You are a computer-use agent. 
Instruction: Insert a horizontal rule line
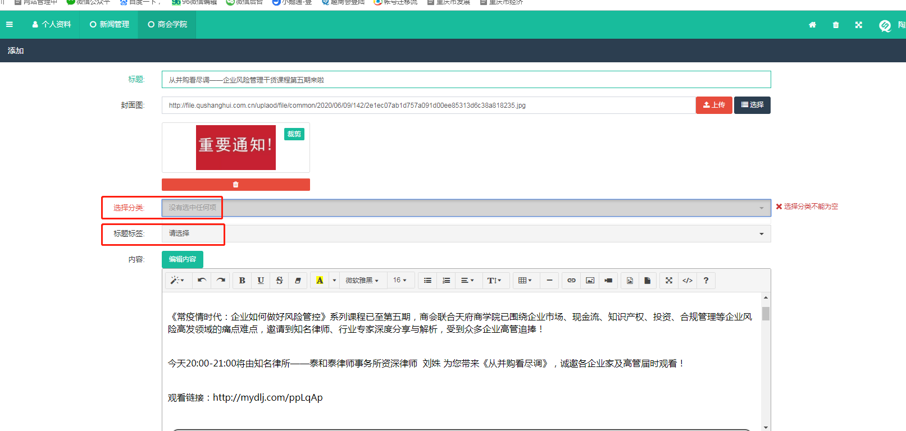[x=549, y=281]
